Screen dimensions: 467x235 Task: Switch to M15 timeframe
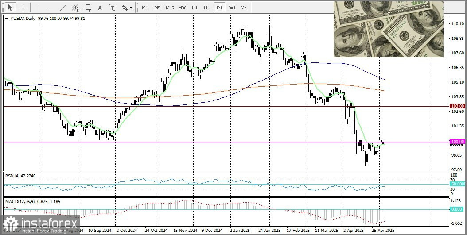point(170,8)
